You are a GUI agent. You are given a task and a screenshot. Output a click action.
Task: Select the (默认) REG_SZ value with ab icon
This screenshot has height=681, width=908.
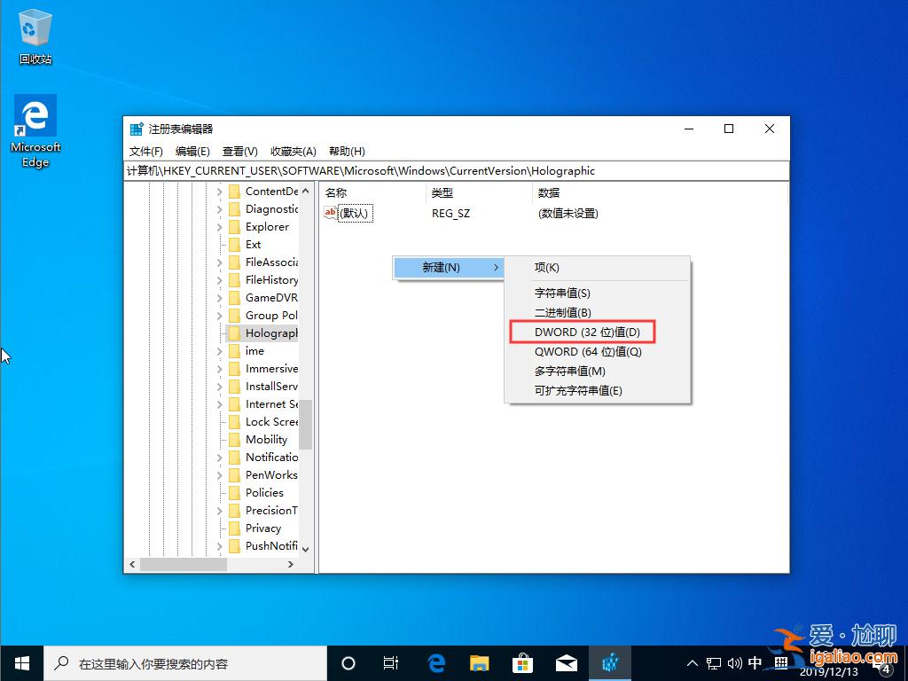point(353,213)
